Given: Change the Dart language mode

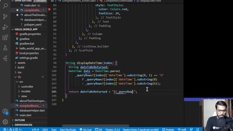Looking at the screenshot, I should [x=54, y=130].
